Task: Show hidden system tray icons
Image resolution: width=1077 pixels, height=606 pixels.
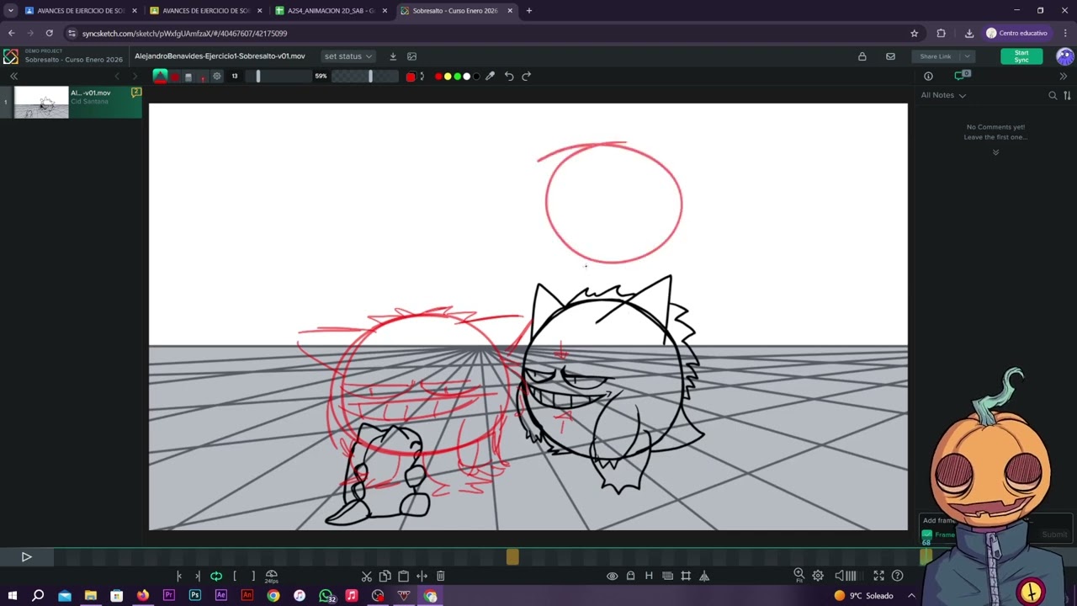Action: pos(911,596)
